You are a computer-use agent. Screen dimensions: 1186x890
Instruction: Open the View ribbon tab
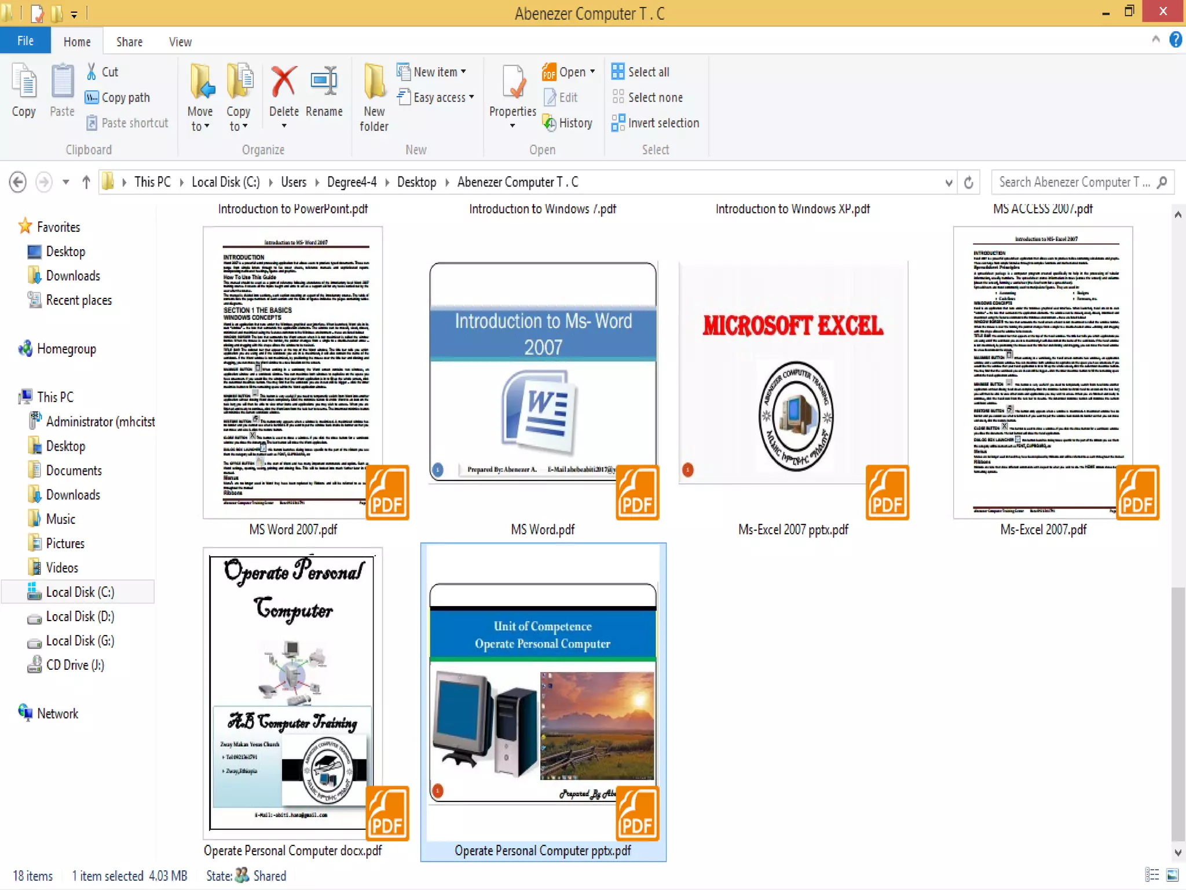180,42
